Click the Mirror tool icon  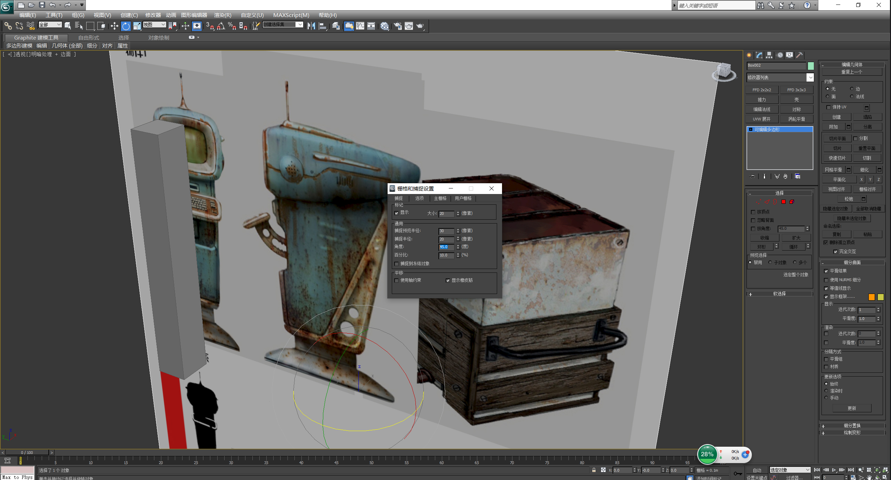point(311,26)
